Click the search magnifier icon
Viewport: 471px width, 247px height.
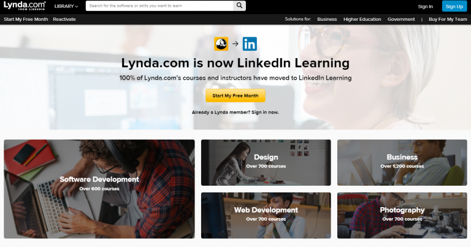click(x=239, y=6)
